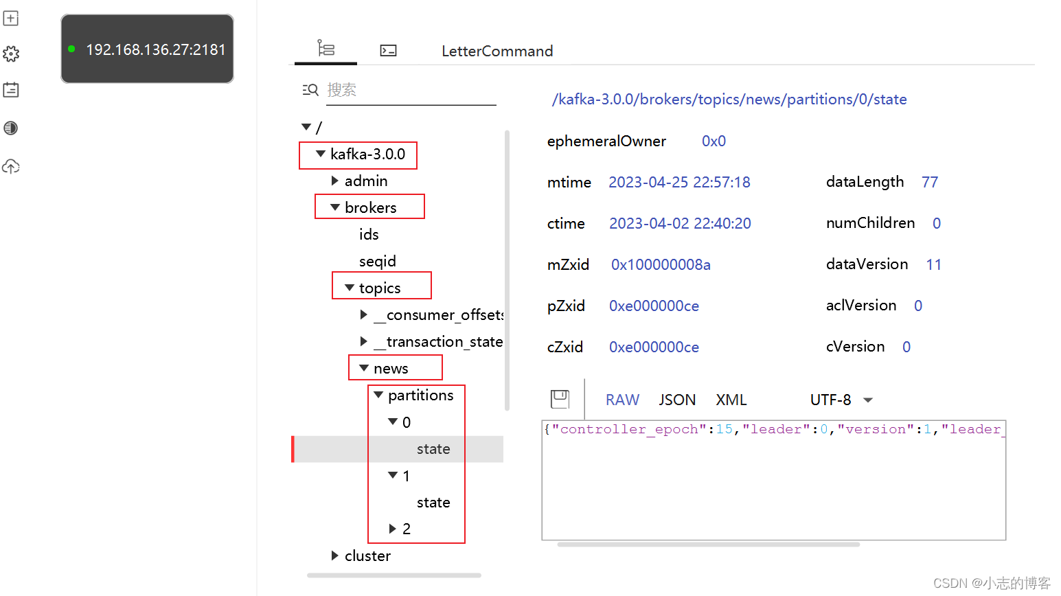Click the dataLength value 77
Image resolution: width=1061 pixels, height=596 pixels.
[x=930, y=183]
